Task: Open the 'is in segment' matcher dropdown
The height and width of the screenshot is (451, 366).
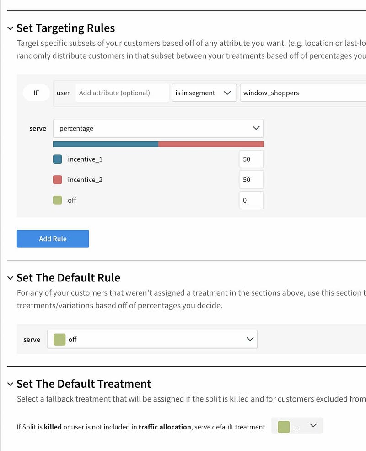Action: point(204,93)
